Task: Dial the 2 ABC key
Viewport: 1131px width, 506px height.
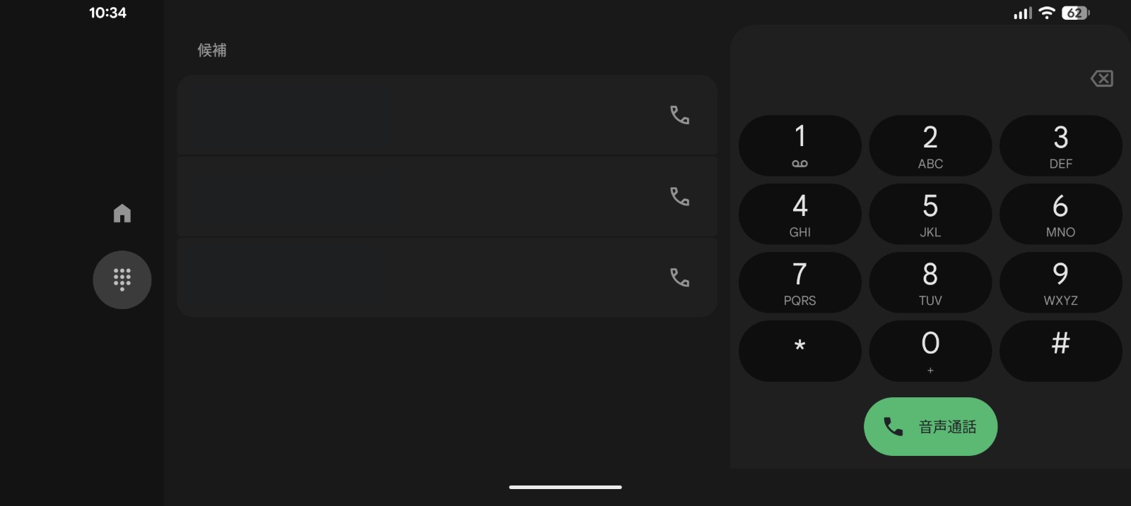Action: pyautogui.click(x=930, y=146)
